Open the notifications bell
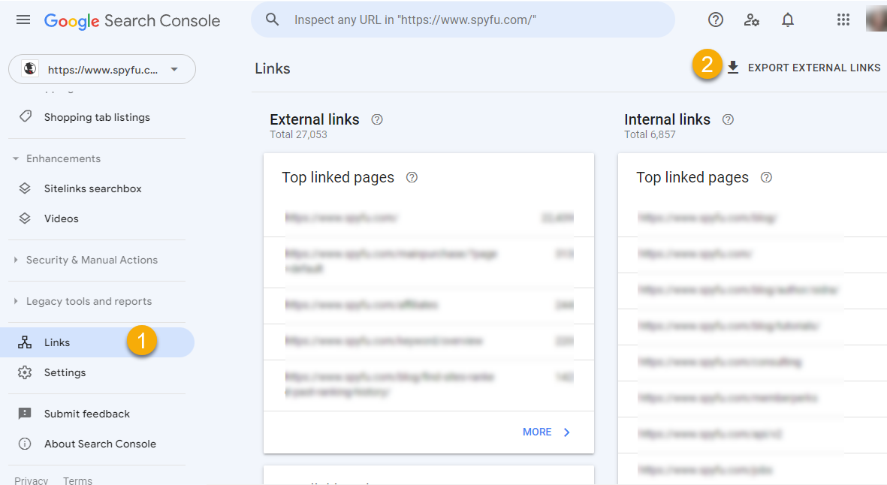 coord(787,20)
